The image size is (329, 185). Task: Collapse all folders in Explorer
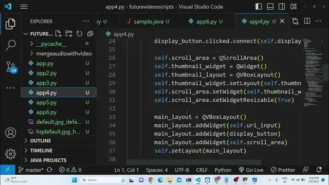click(90, 34)
